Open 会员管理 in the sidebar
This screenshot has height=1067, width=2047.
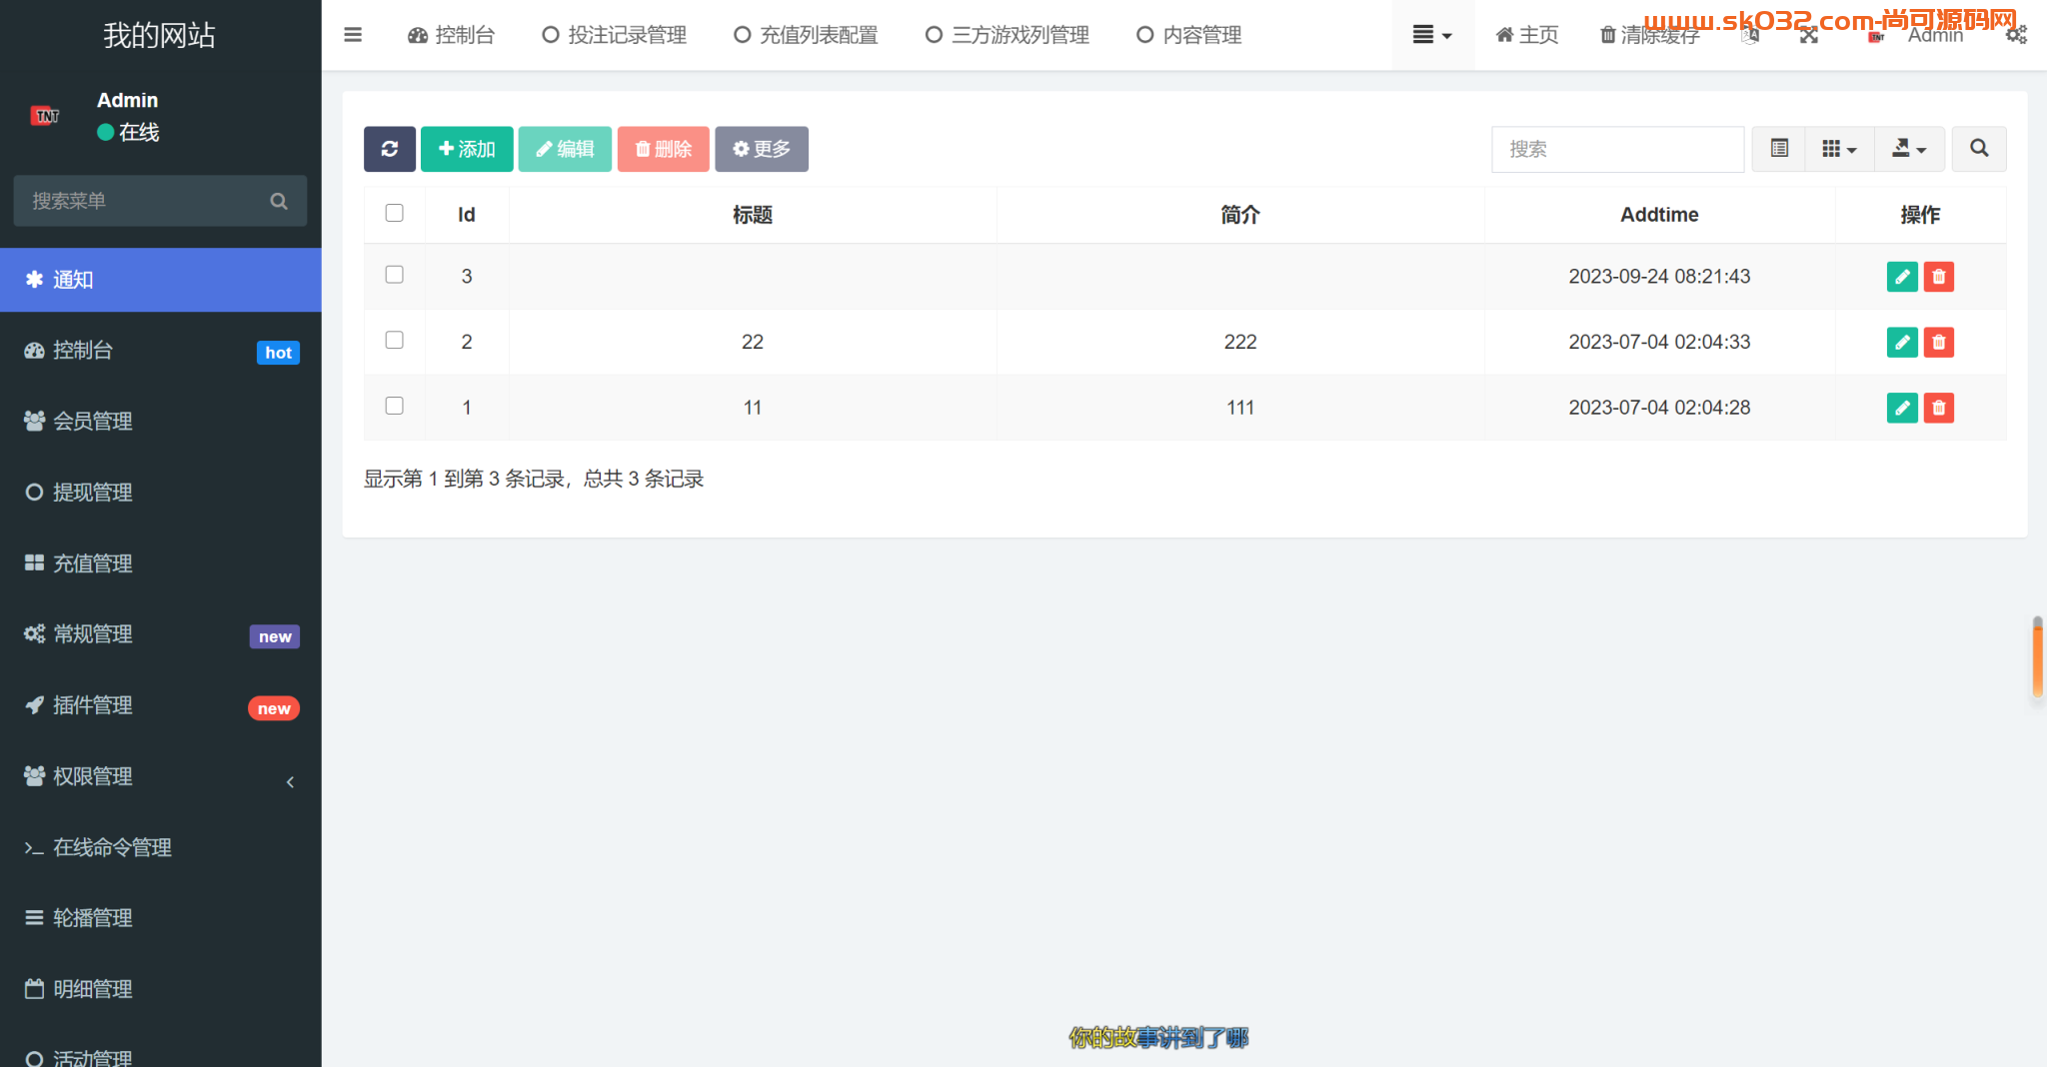click(x=160, y=422)
